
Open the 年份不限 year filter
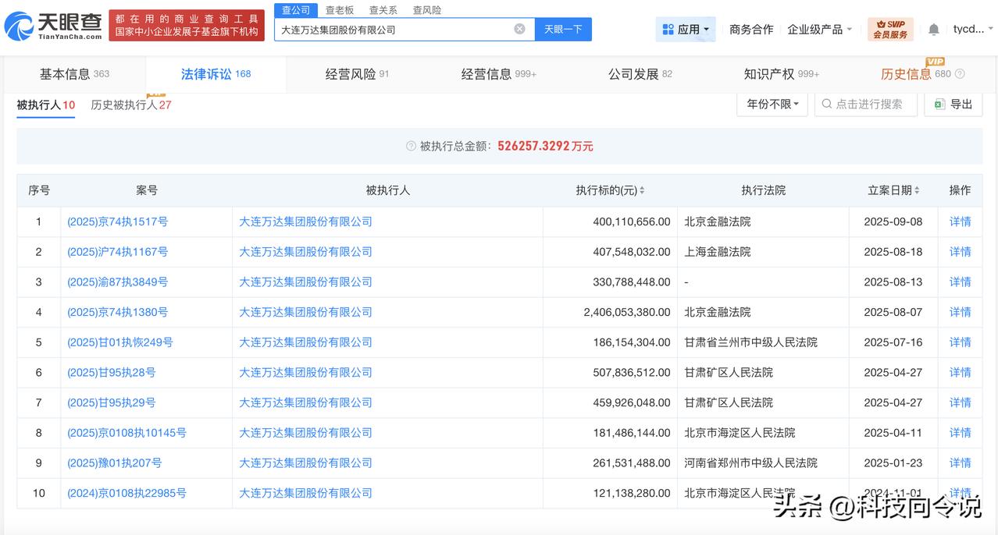tap(772, 104)
